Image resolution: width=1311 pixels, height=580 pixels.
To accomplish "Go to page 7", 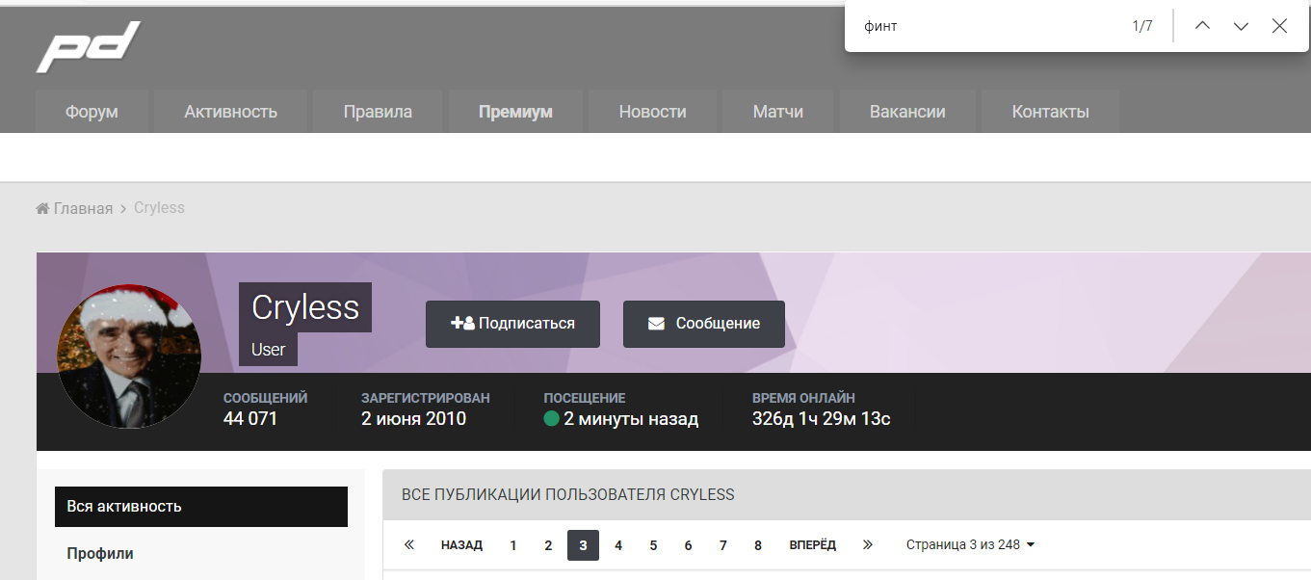I will tap(723, 545).
